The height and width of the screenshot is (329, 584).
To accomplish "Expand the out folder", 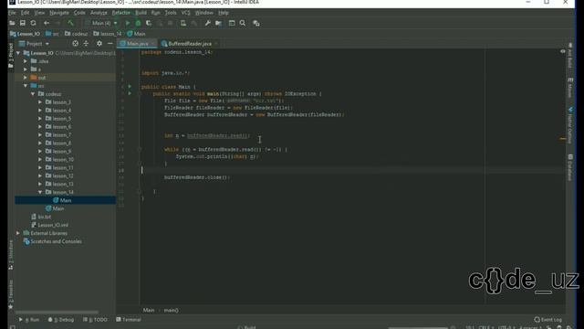I will [26, 78].
